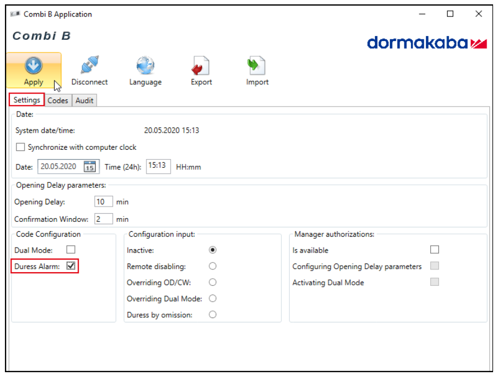Viewport: 498px width, 376px height.
Task: Click the Disconnect plug icon
Action: tap(89, 66)
